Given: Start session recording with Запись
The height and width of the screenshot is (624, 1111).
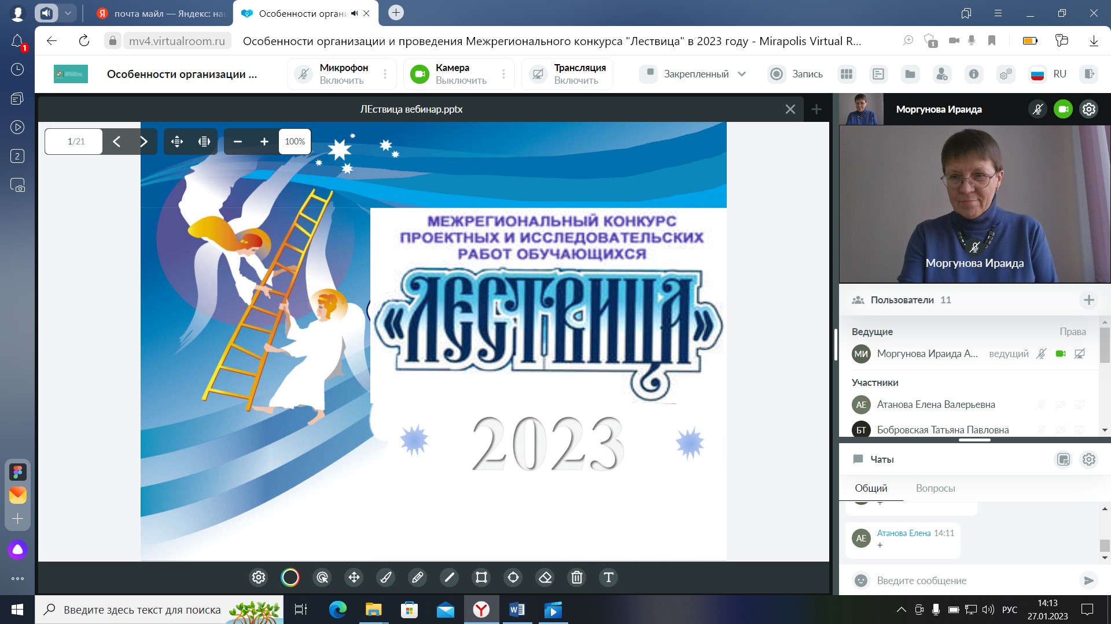Looking at the screenshot, I should 796,74.
